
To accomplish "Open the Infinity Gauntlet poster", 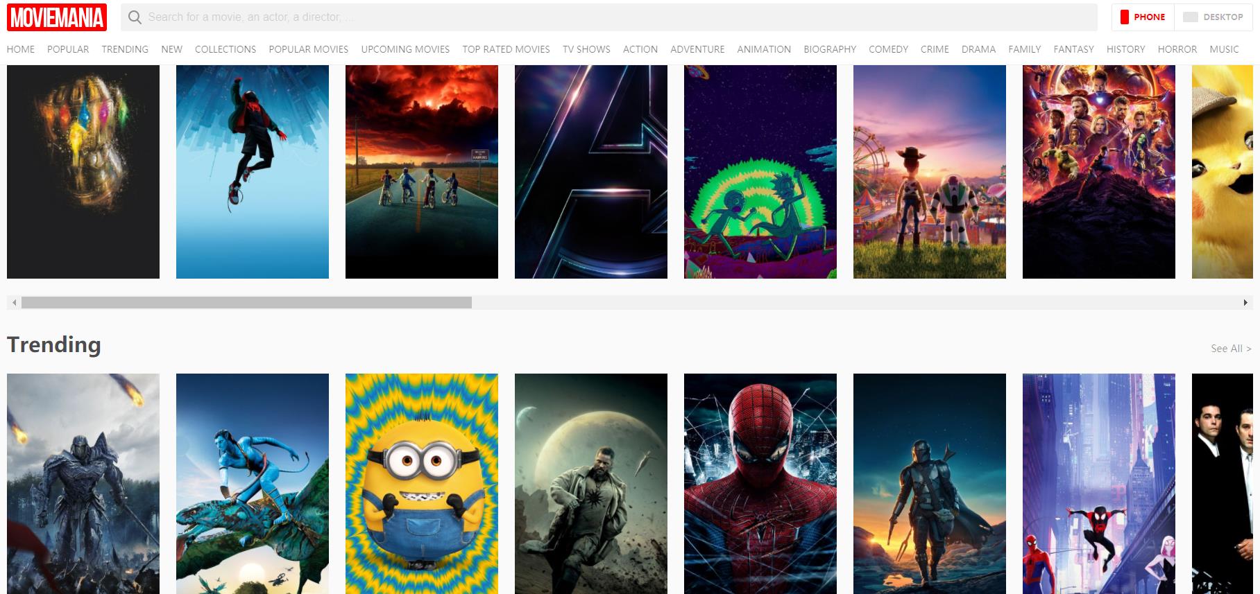I will (x=83, y=172).
